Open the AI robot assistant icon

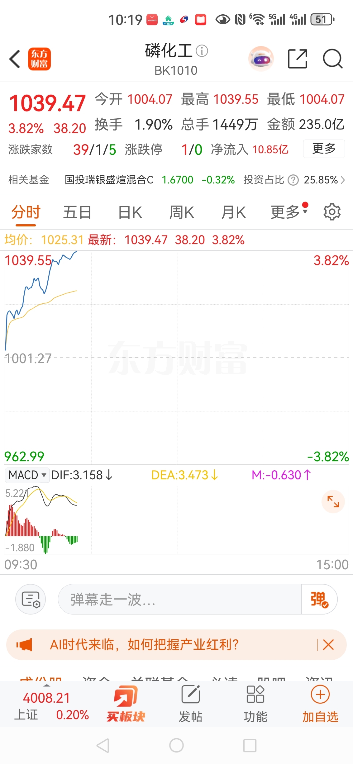pos(261,59)
